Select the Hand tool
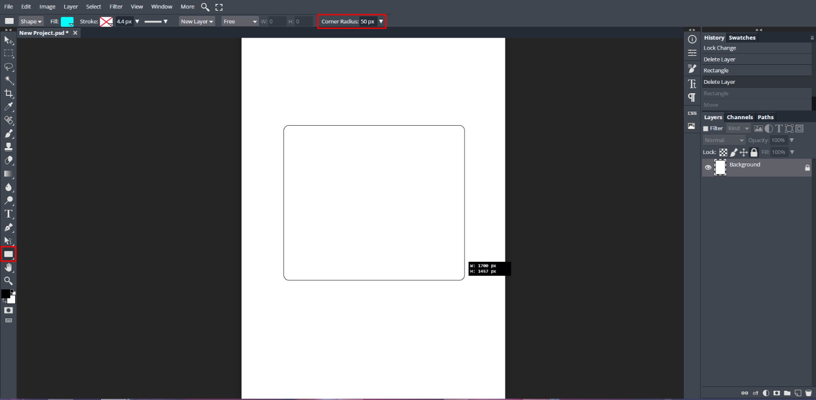 [x=9, y=267]
